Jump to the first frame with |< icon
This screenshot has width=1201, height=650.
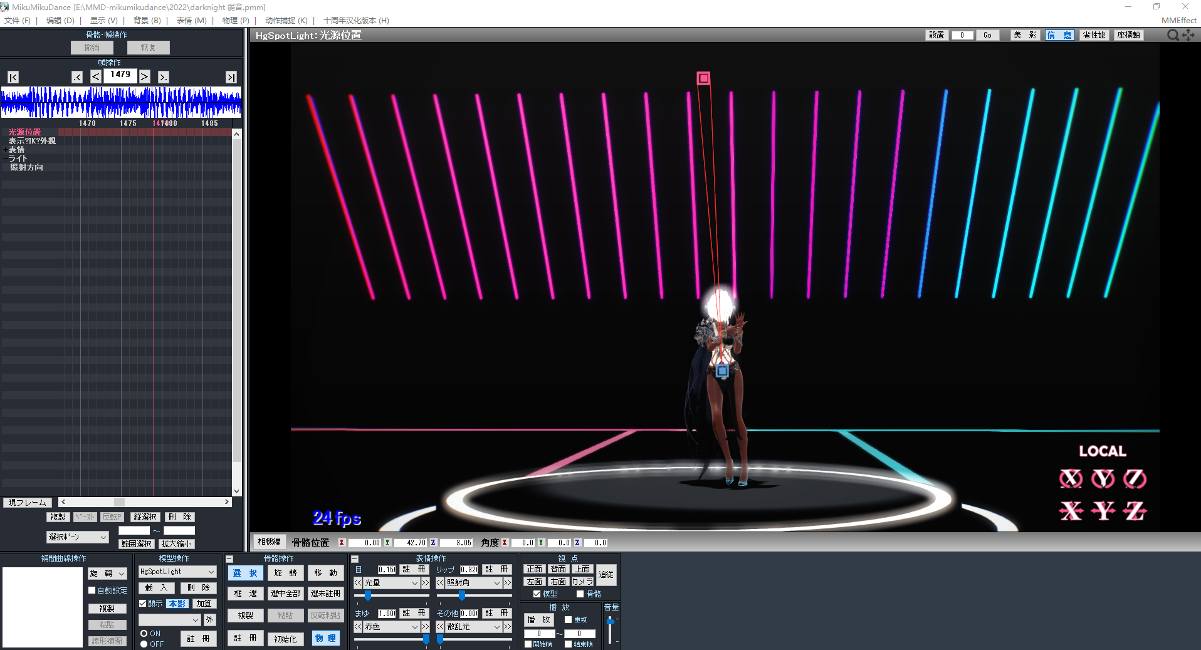point(13,76)
